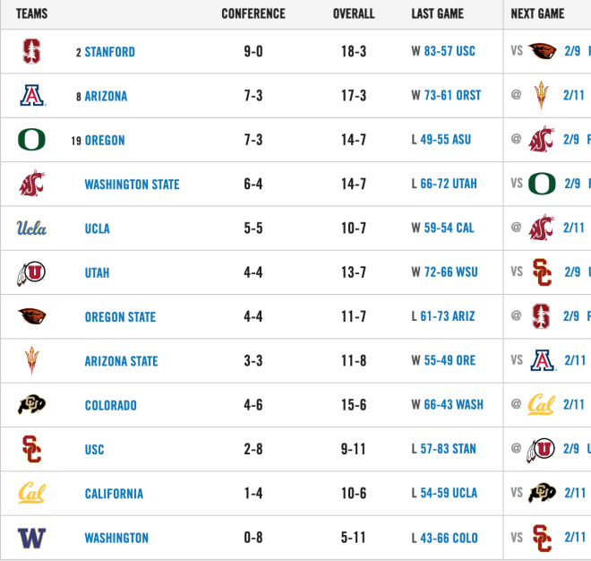Image resolution: width=591 pixels, height=561 pixels.
Task: Open the 'L 49-55 ASU' last game result
Action: pos(441,140)
